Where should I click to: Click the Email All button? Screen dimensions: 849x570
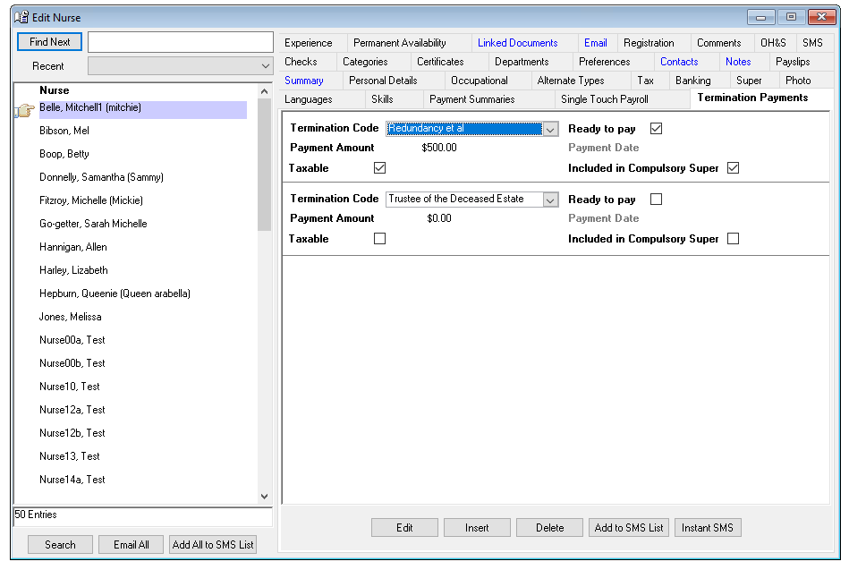(x=131, y=545)
